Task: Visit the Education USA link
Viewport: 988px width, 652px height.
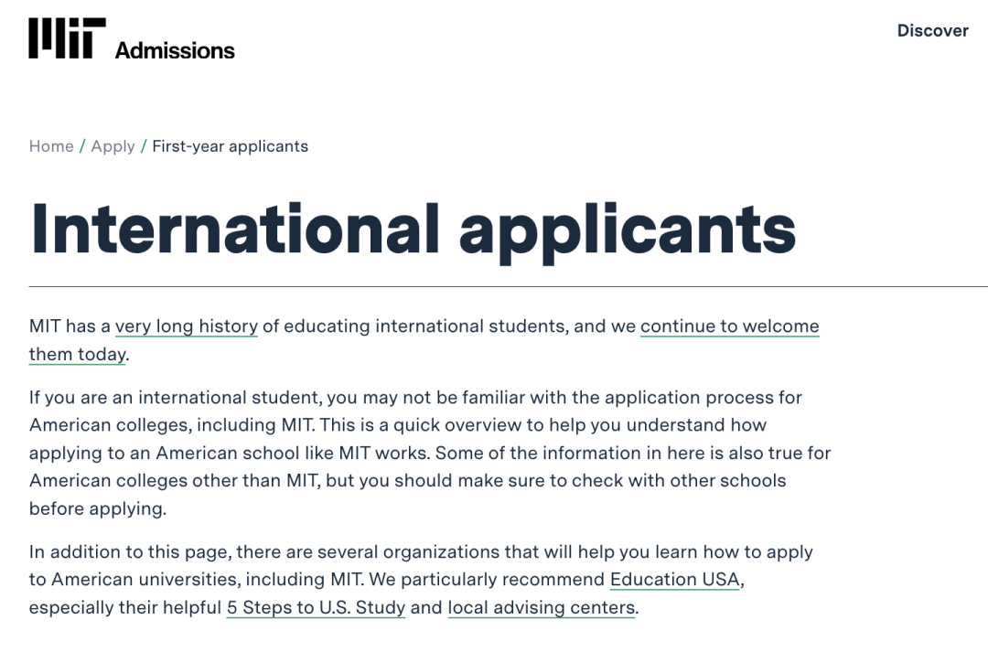Action: [x=674, y=580]
